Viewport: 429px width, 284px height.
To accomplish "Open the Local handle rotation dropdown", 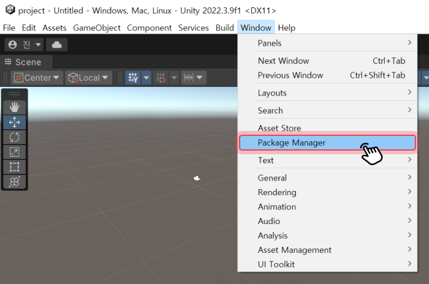I will pos(89,78).
